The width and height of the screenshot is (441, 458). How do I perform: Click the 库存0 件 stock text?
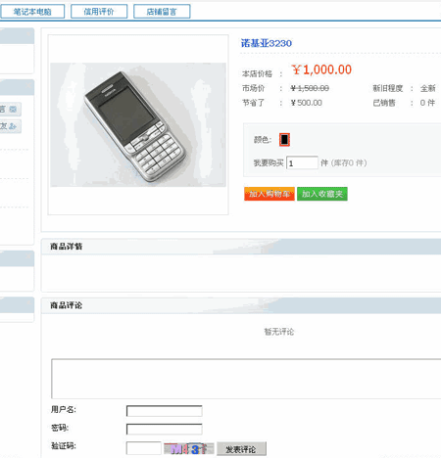(x=349, y=162)
